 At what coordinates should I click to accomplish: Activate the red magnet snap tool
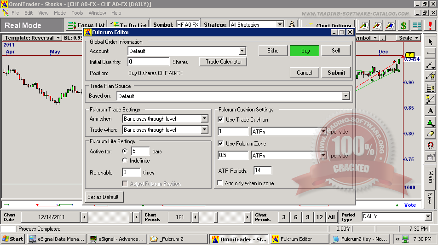[430, 146]
